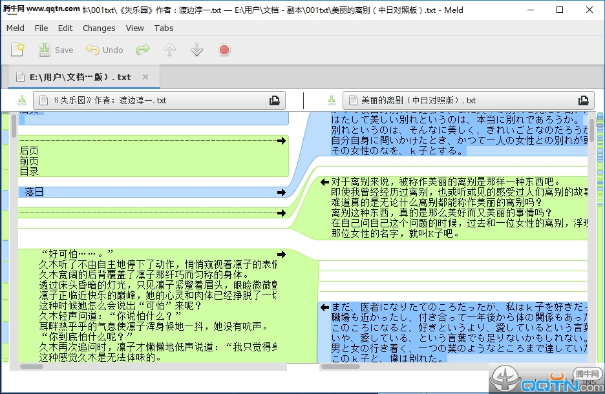Click the green indicator beside the right file entry

point(332,100)
